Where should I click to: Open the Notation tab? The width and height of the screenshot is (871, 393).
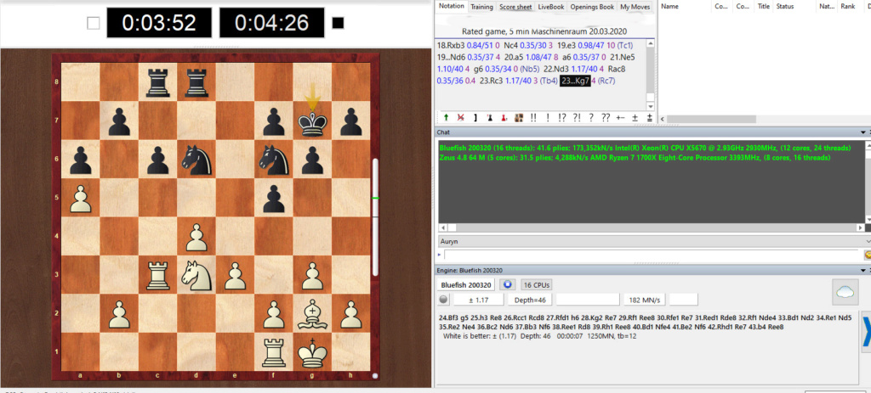[450, 6]
